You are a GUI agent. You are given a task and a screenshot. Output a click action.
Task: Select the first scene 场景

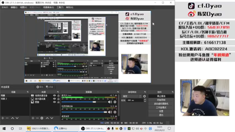15,96
